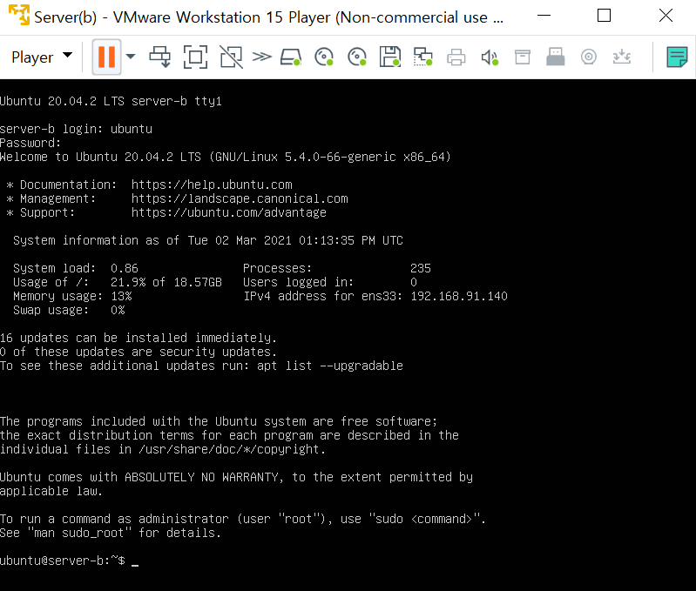Pause the virtual machine
696x591 pixels.
[x=106, y=57]
